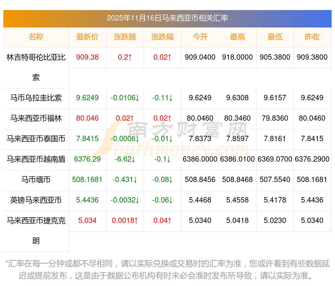335x286 pixels.
Task: Click the change percent 0.04↑
Action: [162, 221]
